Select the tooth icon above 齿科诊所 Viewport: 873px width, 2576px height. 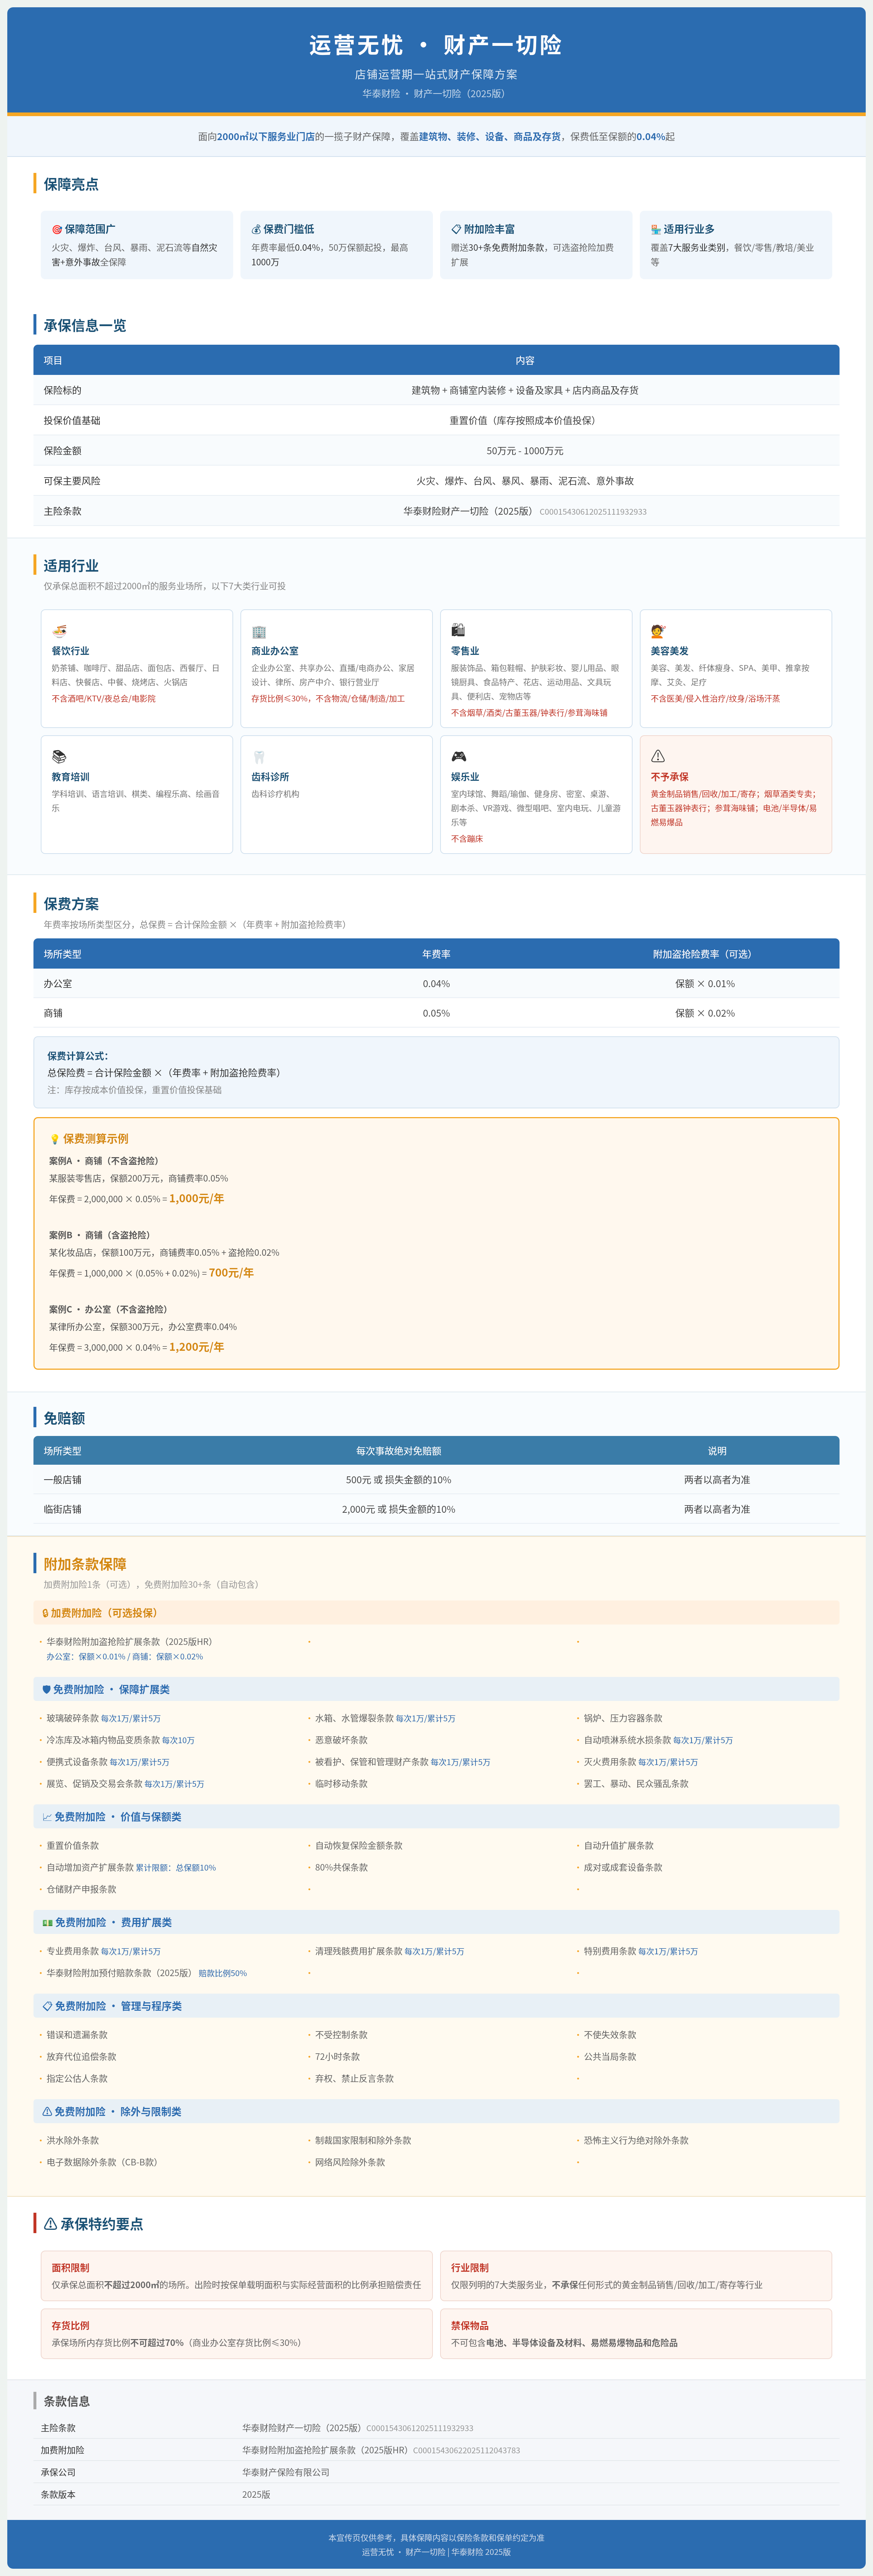(x=259, y=757)
